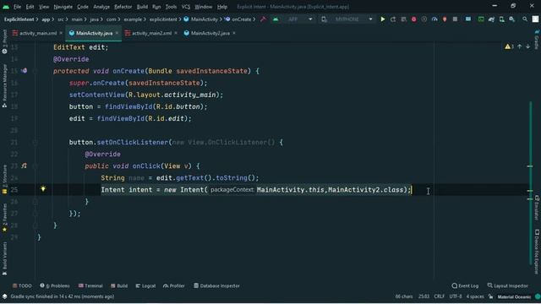This screenshot has width=541, height=304.
Task: Click the fold end marker on line 26
Action: click(36, 202)
